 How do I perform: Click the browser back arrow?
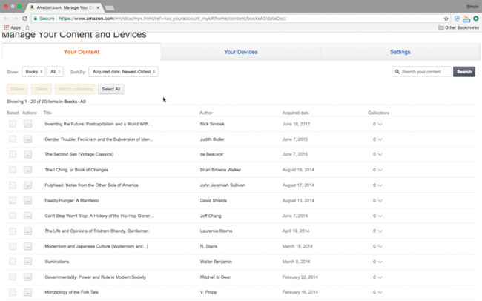[6, 18]
